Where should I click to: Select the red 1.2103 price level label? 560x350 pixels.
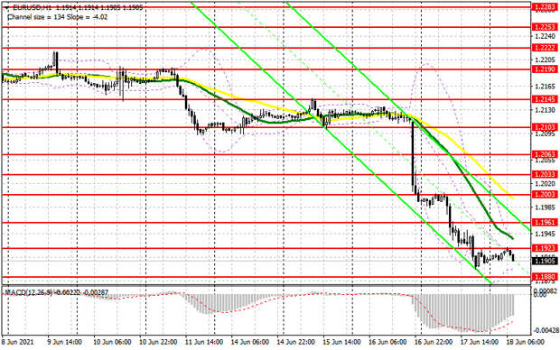click(x=545, y=127)
